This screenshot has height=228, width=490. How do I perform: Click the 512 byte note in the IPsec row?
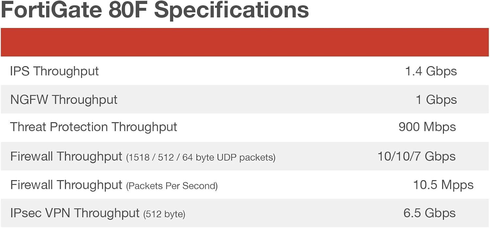[x=164, y=214]
